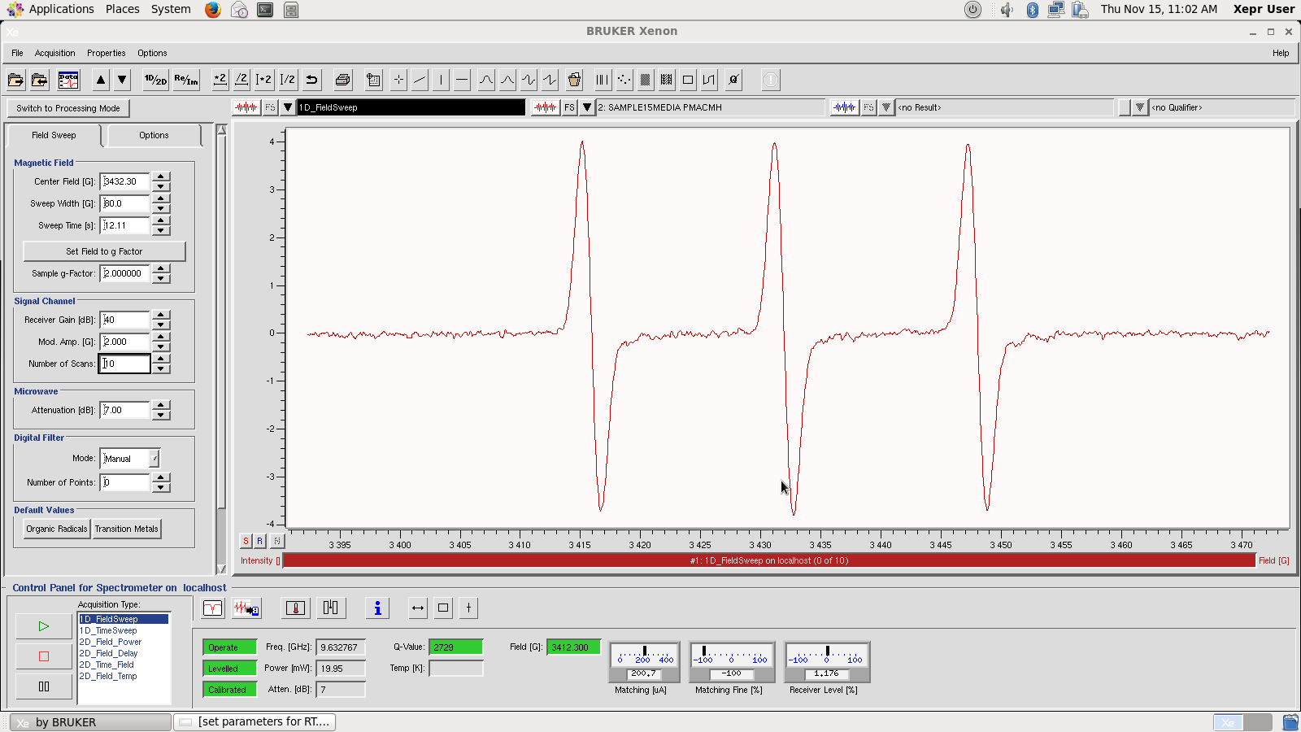Toggle the Re/Im display button

click(x=186, y=80)
